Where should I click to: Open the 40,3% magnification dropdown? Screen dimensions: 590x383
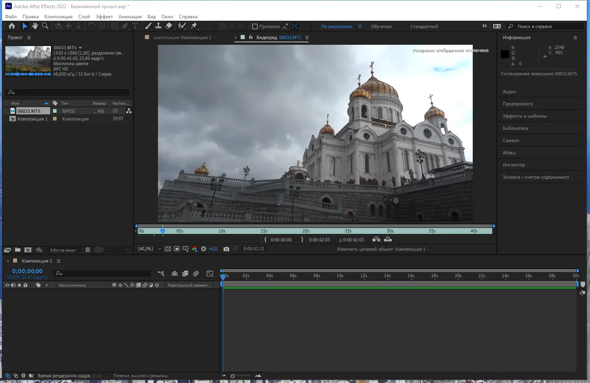[x=149, y=249]
